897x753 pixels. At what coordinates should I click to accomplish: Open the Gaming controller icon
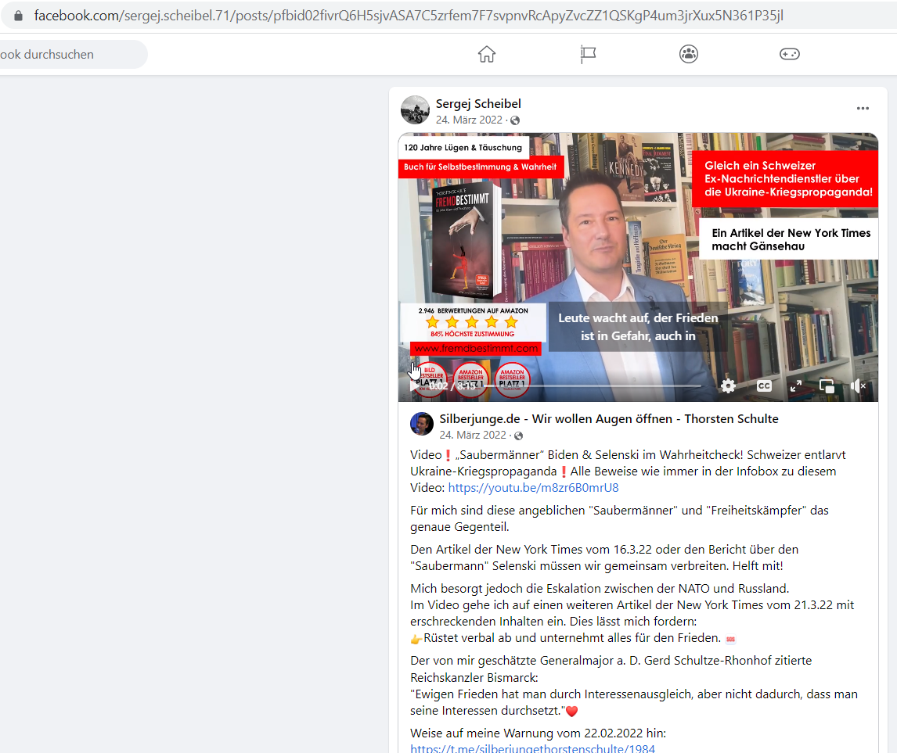coord(790,54)
